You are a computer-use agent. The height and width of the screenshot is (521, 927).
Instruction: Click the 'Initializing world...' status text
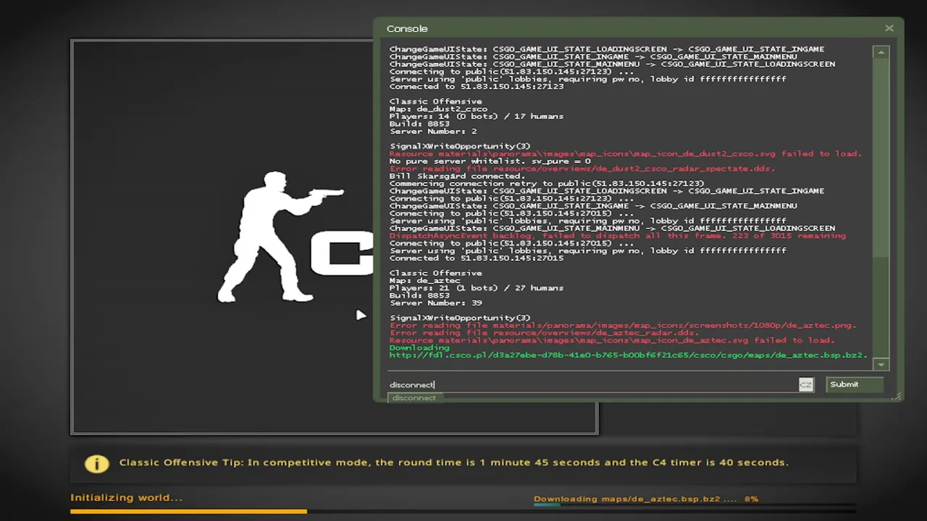(126, 498)
